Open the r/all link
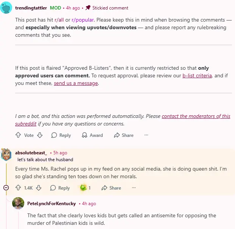The width and height of the screenshot is (235, 229). tap(60, 19)
